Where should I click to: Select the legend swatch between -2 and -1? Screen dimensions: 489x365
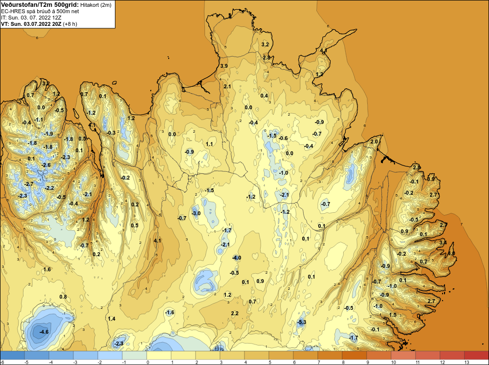[x=110, y=355]
